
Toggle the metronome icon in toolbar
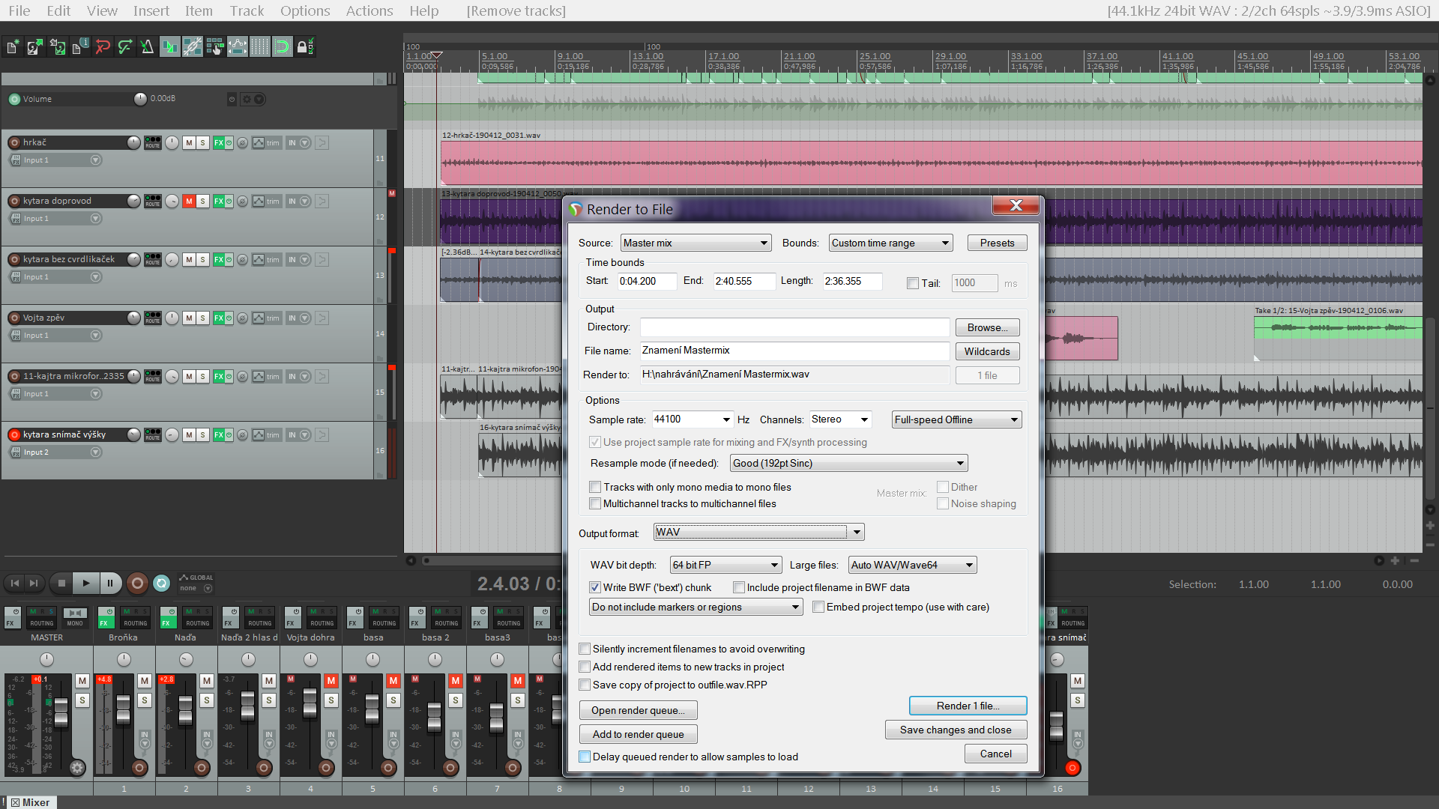coord(147,47)
